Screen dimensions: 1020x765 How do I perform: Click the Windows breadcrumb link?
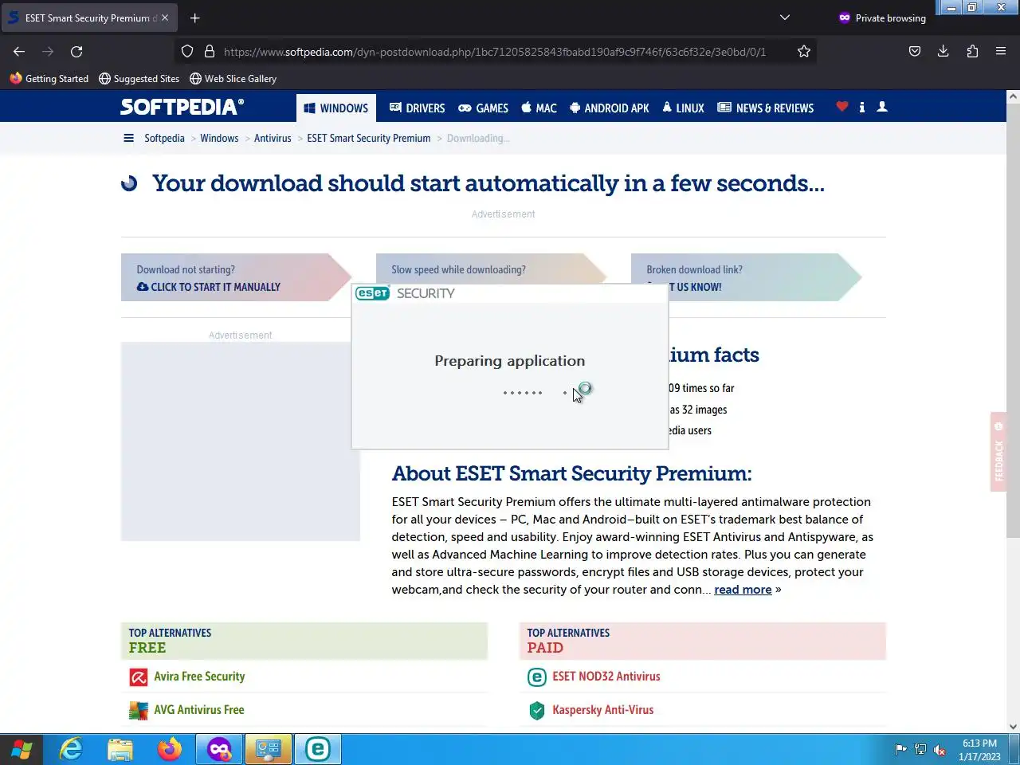[x=219, y=138]
